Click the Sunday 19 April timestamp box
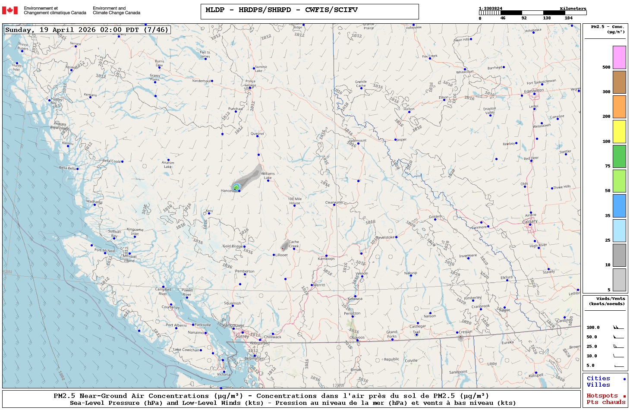630x410 pixels. point(86,30)
